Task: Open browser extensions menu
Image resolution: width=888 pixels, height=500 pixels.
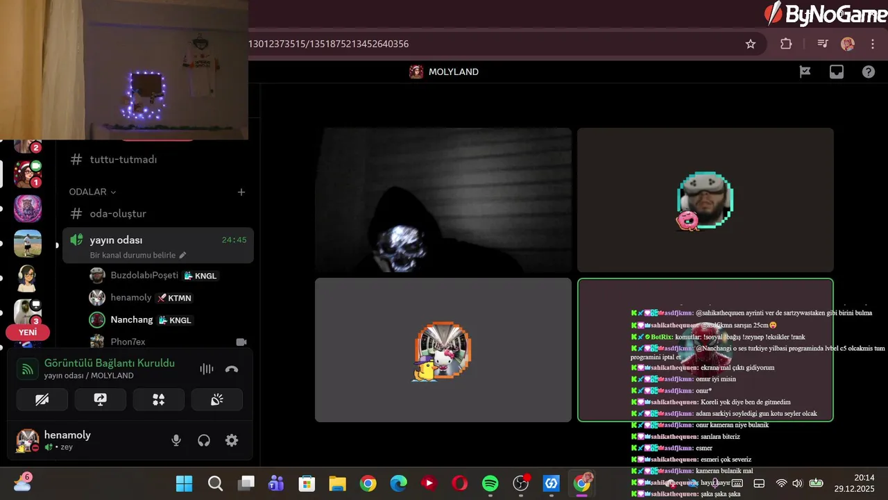Action: pyautogui.click(x=786, y=44)
